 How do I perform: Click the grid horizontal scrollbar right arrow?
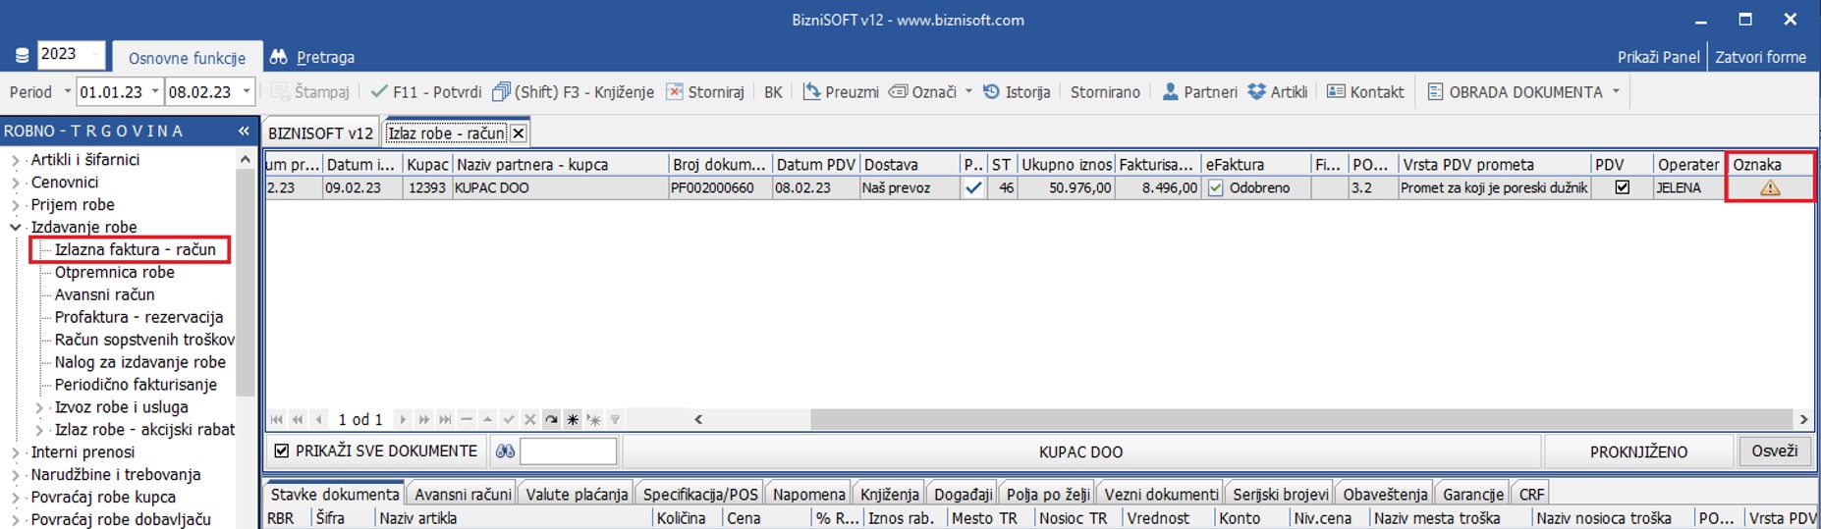[x=1803, y=419]
